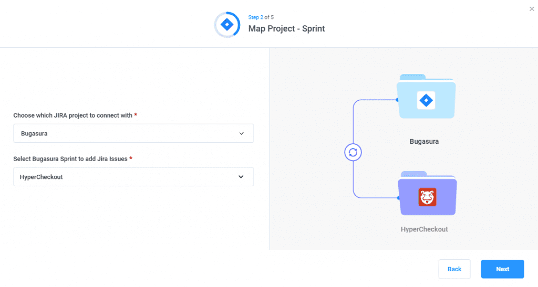
Task: Click the Next button
Action: [x=502, y=269]
